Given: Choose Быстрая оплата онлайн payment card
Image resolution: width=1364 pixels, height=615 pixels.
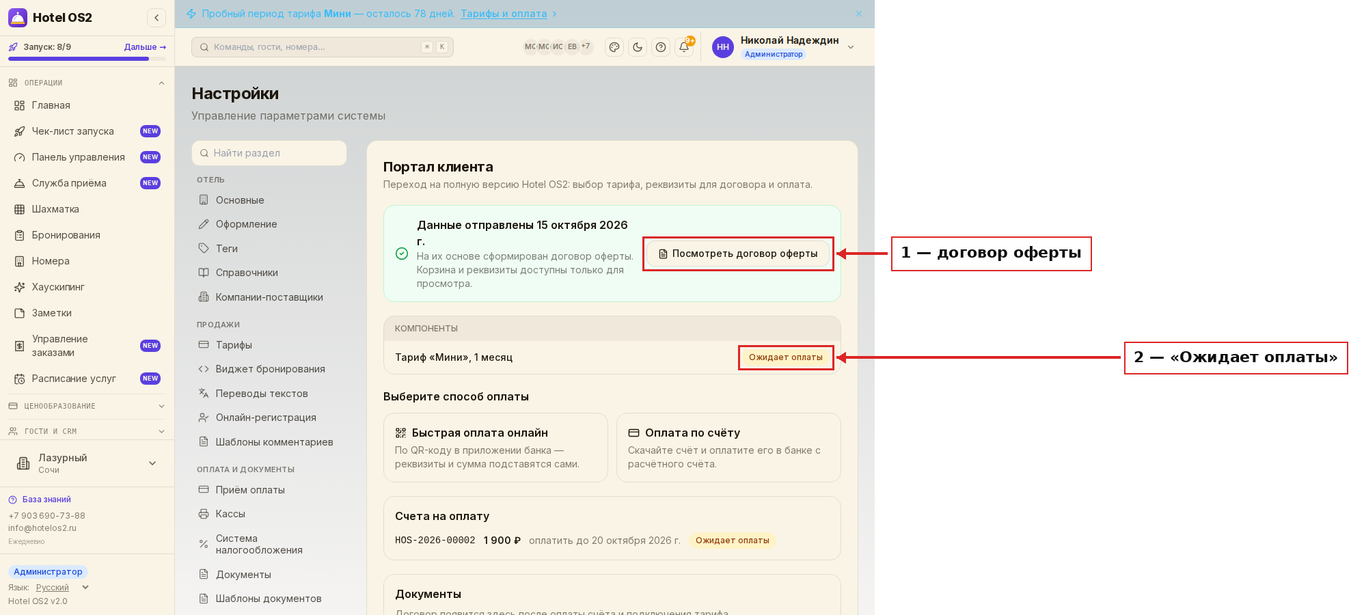Looking at the screenshot, I should (x=495, y=448).
